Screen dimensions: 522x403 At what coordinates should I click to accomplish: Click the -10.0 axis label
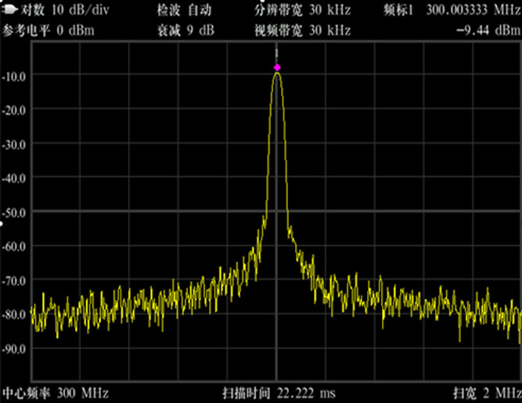[x=14, y=77]
